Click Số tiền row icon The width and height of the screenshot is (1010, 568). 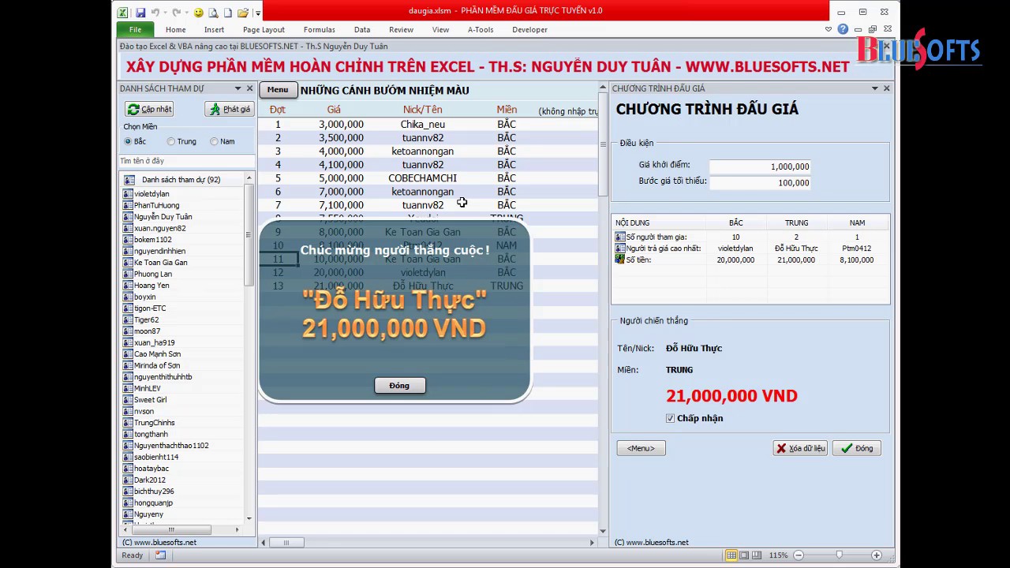[x=619, y=259]
